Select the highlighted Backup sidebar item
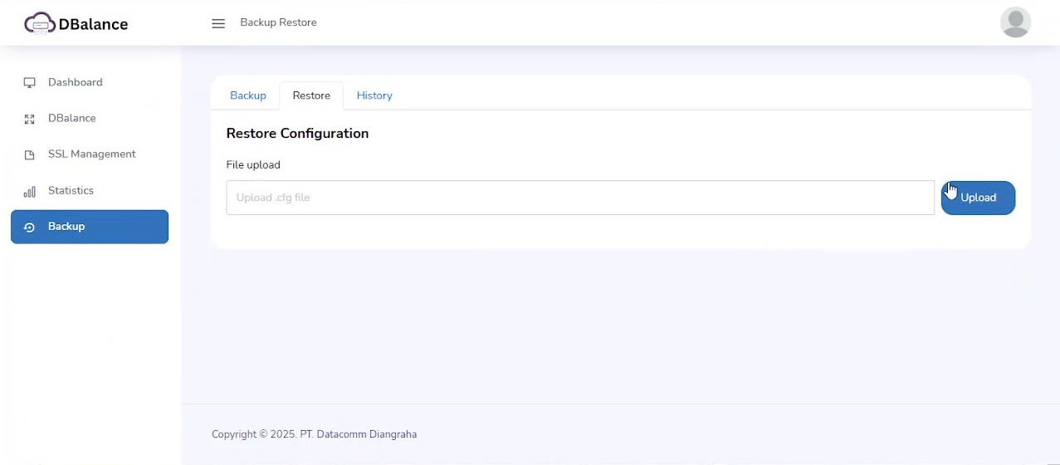Image resolution: width=1060 pixels, height=465 pixels. pos(90,227)
